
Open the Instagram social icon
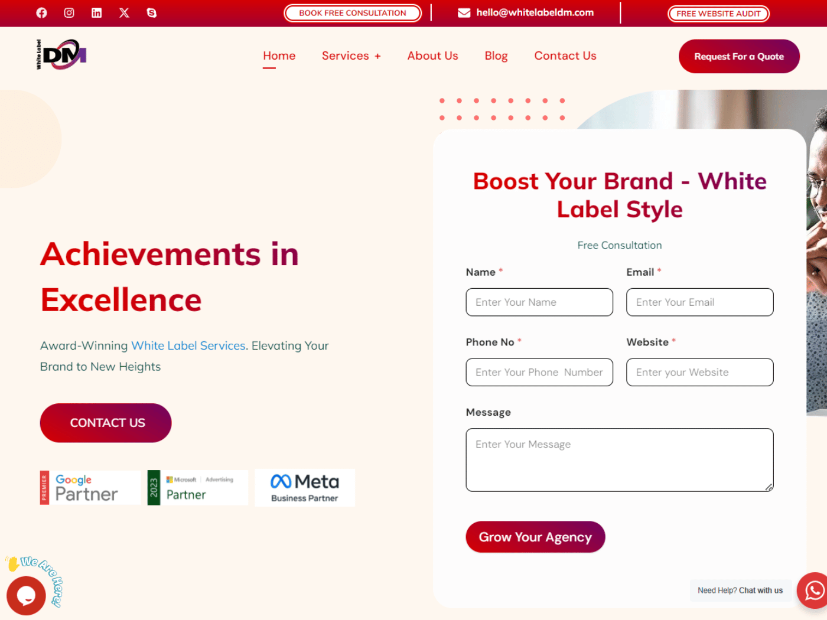click(69, 12)
